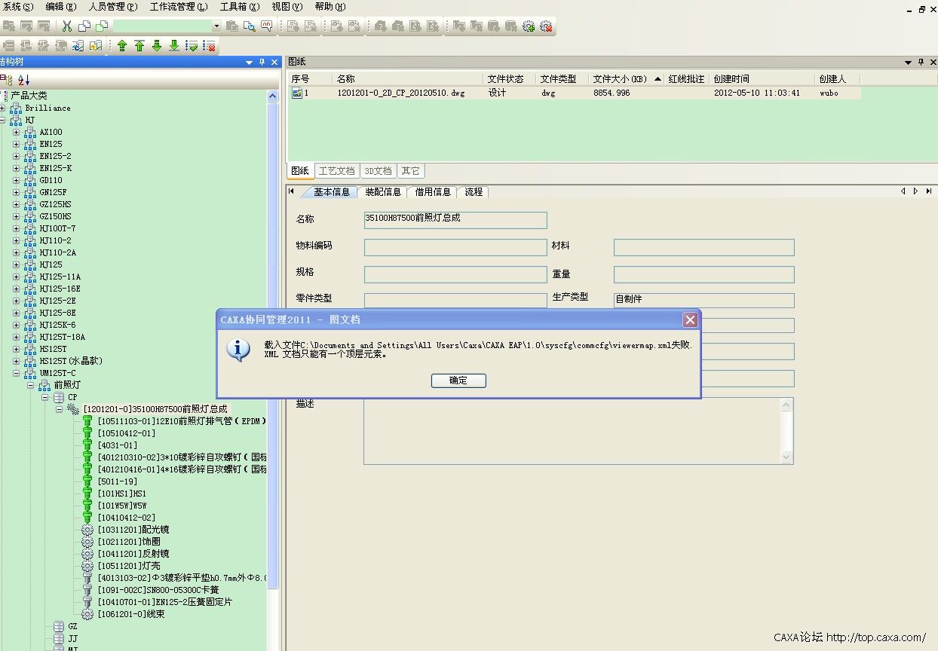
Task: Click the copy icon beside scissors
Action: click(x=84, y=26)
